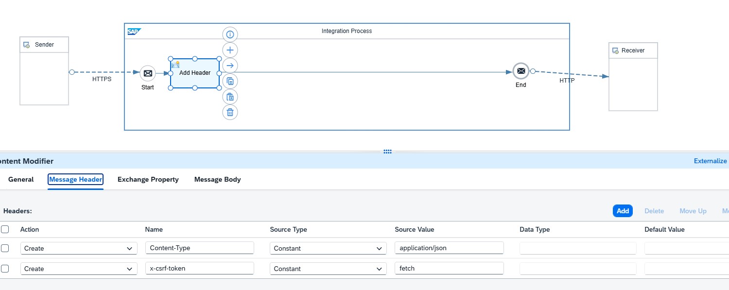The width and height of the screenshot is (729, 290).
Task: Expand the Action dropdown for x-csrf-token row
Action: click(79, 269)
